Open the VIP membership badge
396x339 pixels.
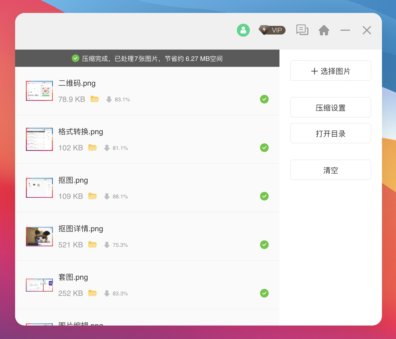tap(272, 30)
